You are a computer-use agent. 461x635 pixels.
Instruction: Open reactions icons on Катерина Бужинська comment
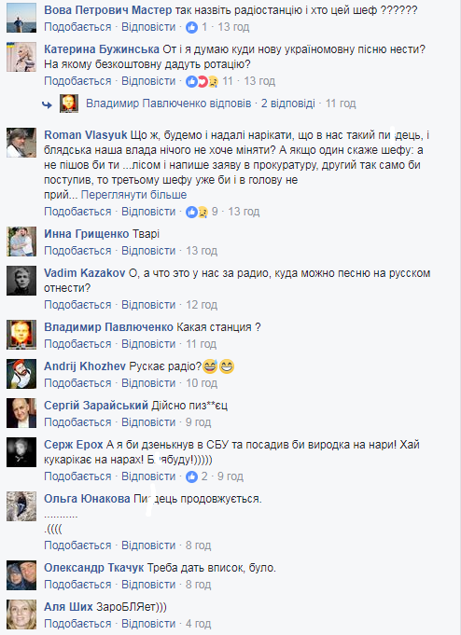[x=202, y=81]
